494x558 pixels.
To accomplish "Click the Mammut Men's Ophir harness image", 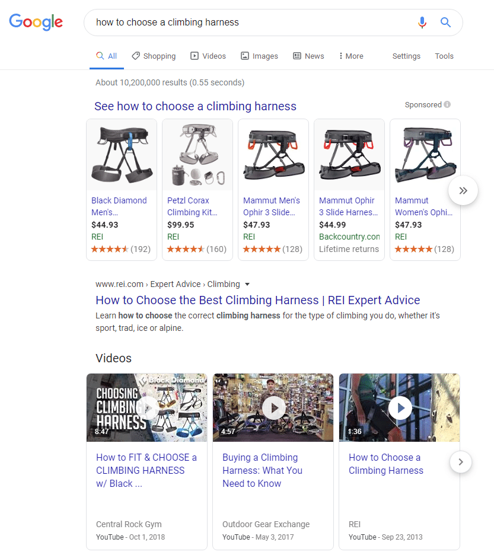I will [273, 155].
